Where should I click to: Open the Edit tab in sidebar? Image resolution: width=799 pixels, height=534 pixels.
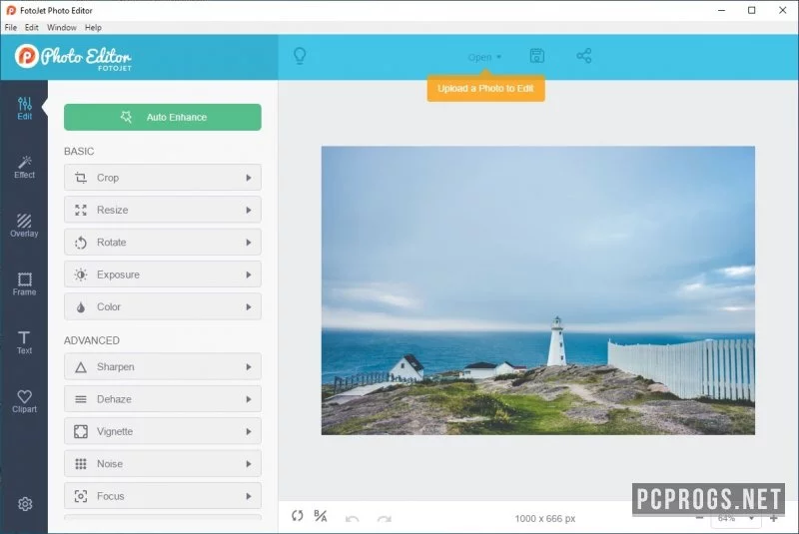coord(24,109)
